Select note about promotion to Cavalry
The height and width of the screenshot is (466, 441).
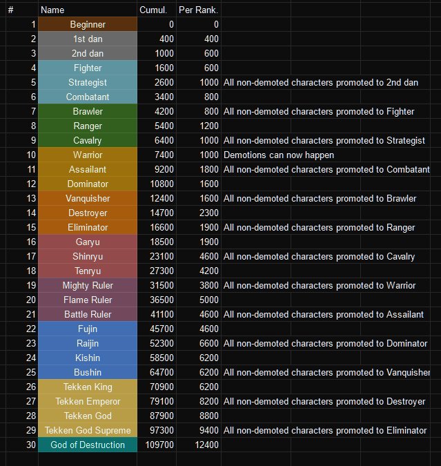point(319,257)
